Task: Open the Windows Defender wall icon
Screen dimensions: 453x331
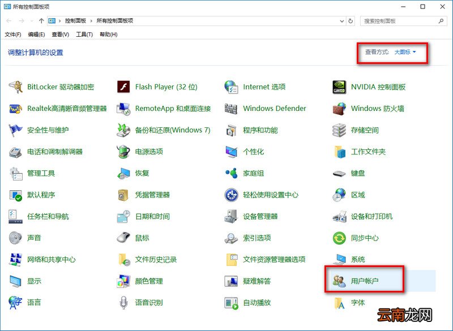Action: click(231, 109)
